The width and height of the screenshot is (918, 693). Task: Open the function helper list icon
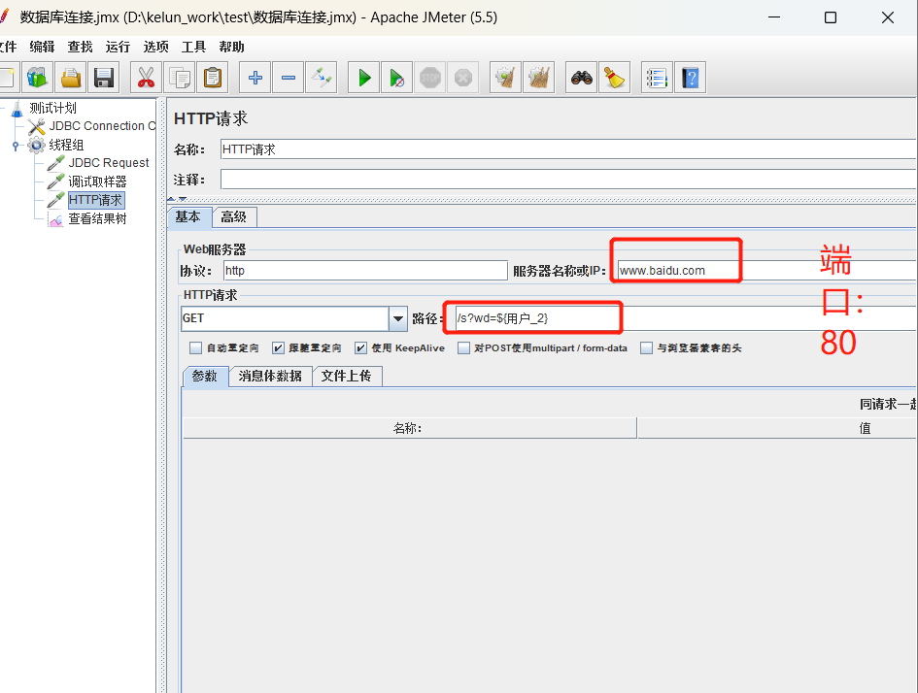pyautogui.click(x=657, y=78)
